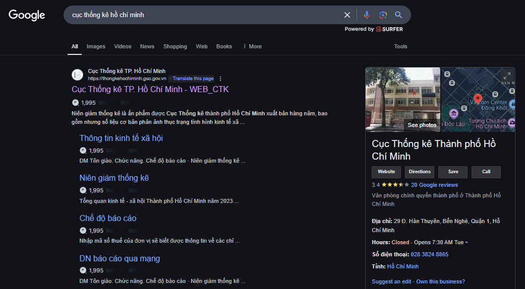
Task: Expand the More search filters menu
Action: (x=253, y=46)
